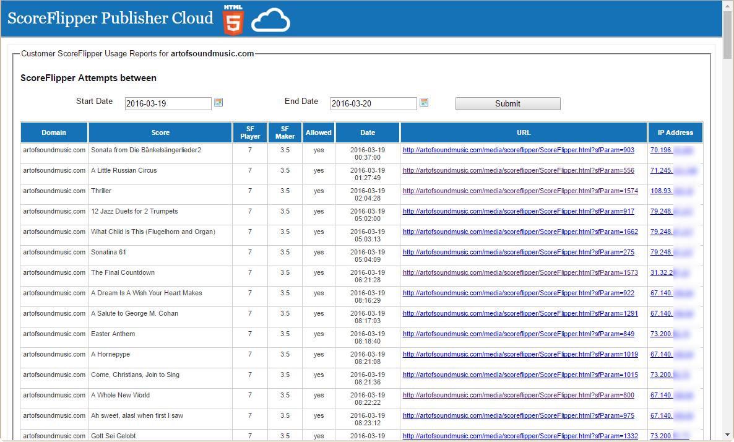Select "What Child is This (Flugelhorn and Organ)"

(x=153, y=232)
